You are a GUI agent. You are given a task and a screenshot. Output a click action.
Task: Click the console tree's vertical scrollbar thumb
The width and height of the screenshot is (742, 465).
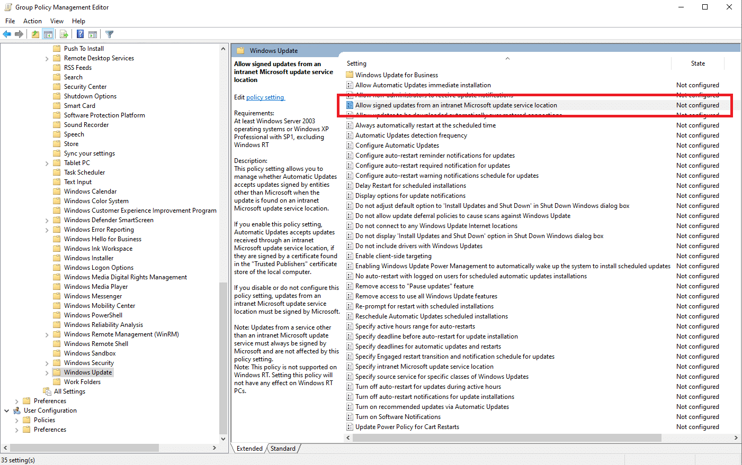click(223, 358)
